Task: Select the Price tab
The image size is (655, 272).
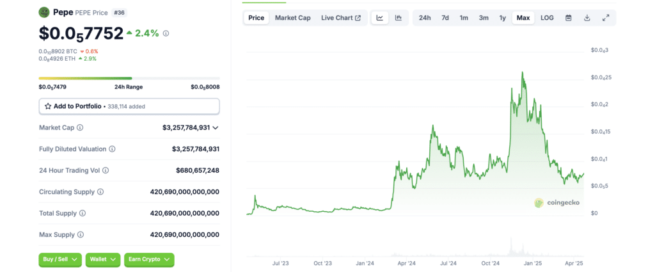Action: (256, 17)
